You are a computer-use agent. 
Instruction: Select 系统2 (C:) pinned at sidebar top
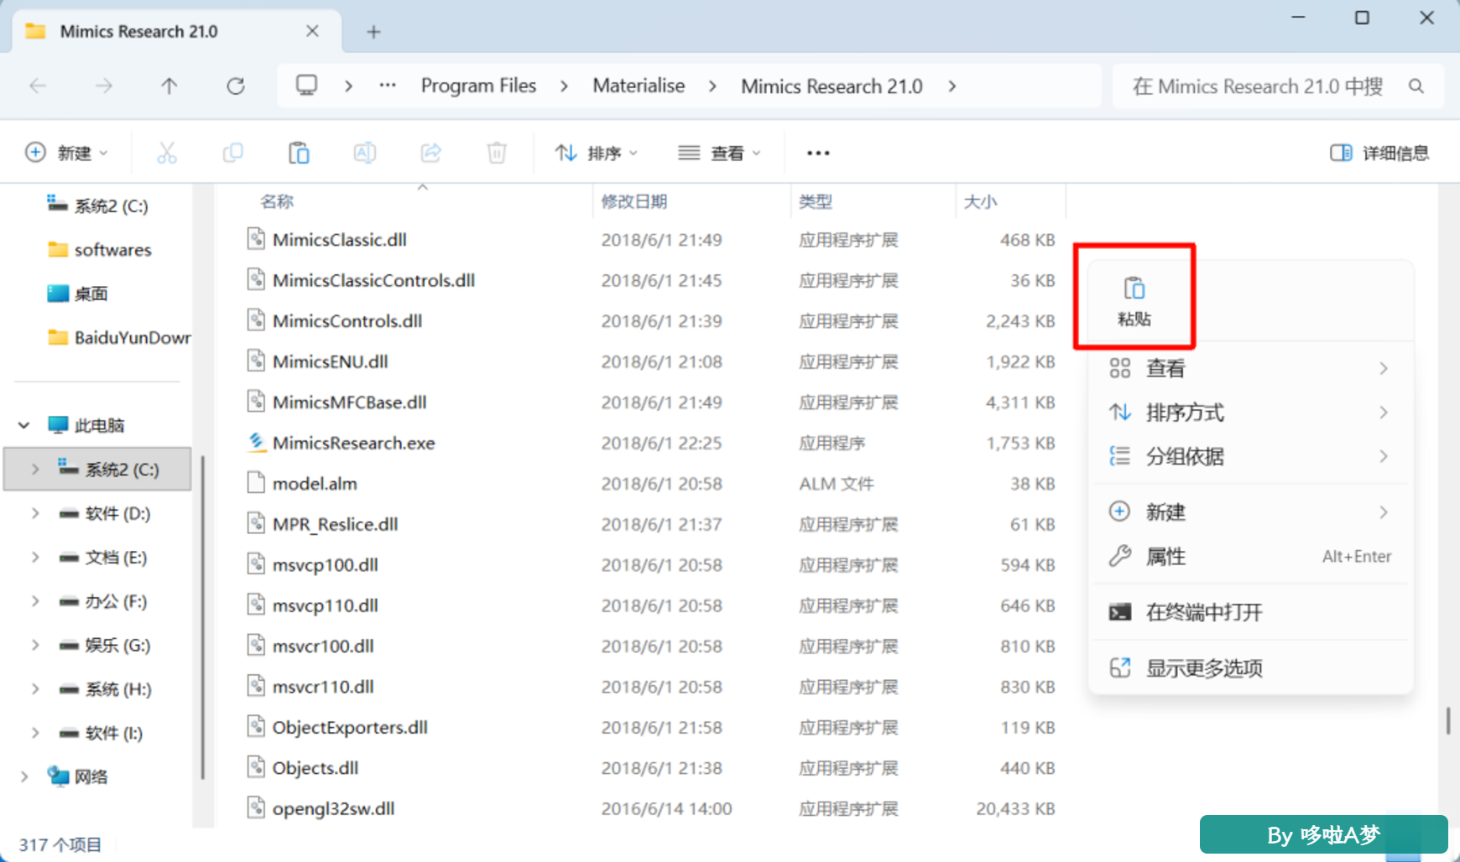point(97,205)
